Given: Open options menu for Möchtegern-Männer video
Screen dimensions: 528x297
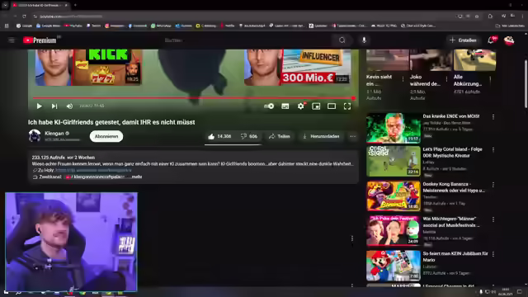Looking at the screenshot, I should tap(493, 219).
